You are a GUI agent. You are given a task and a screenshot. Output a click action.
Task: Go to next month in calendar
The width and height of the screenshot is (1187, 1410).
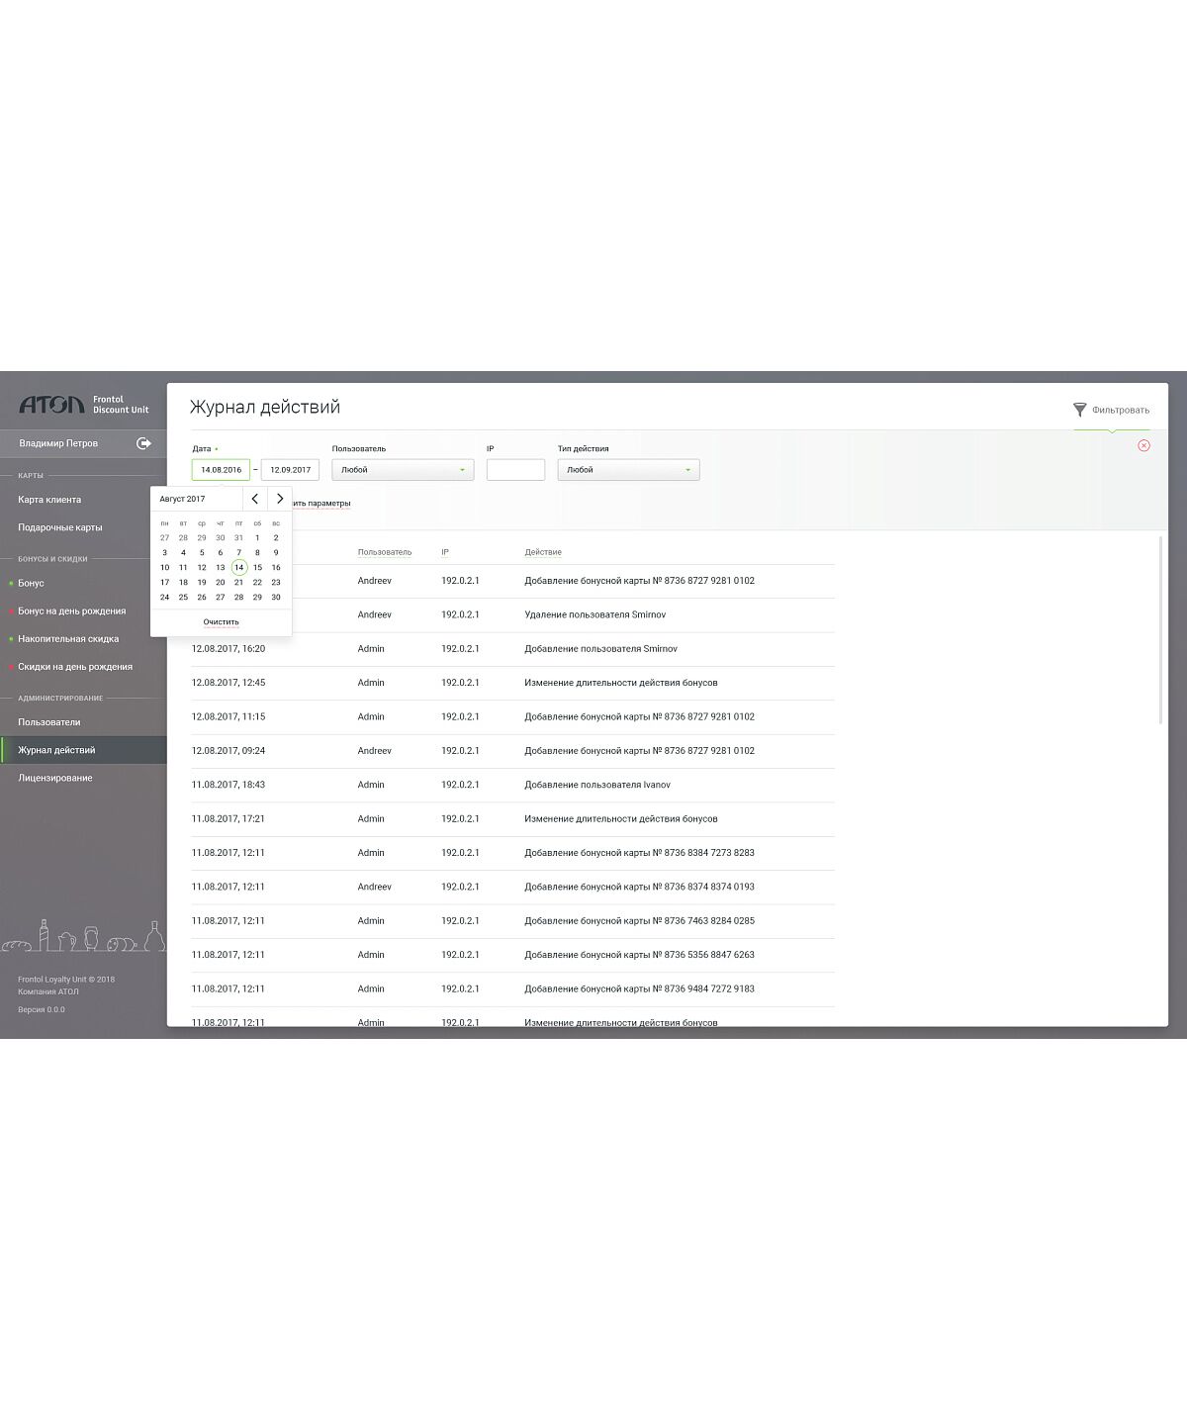point(280,499)
